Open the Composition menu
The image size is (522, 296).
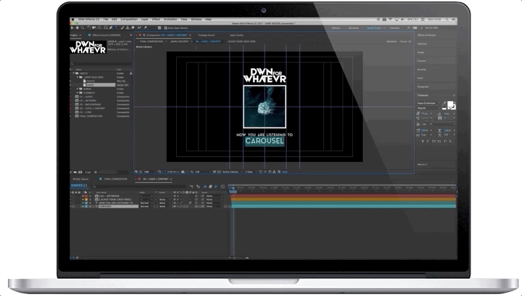pyautogui.click(x=129, y=20)
